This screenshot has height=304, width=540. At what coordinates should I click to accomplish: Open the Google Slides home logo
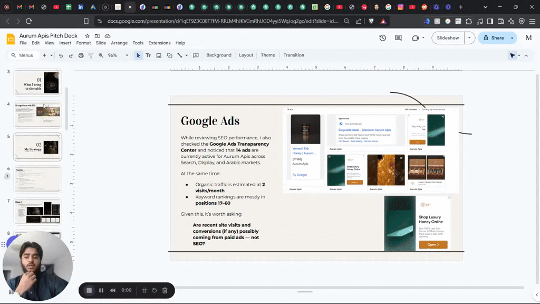pyautogui.click(x=11, y=39)
